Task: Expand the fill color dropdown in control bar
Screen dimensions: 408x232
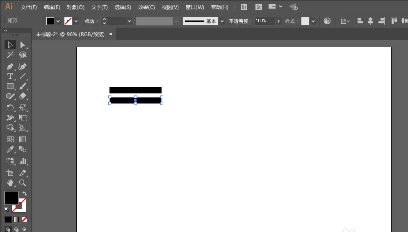Action: tap(58, 21)
